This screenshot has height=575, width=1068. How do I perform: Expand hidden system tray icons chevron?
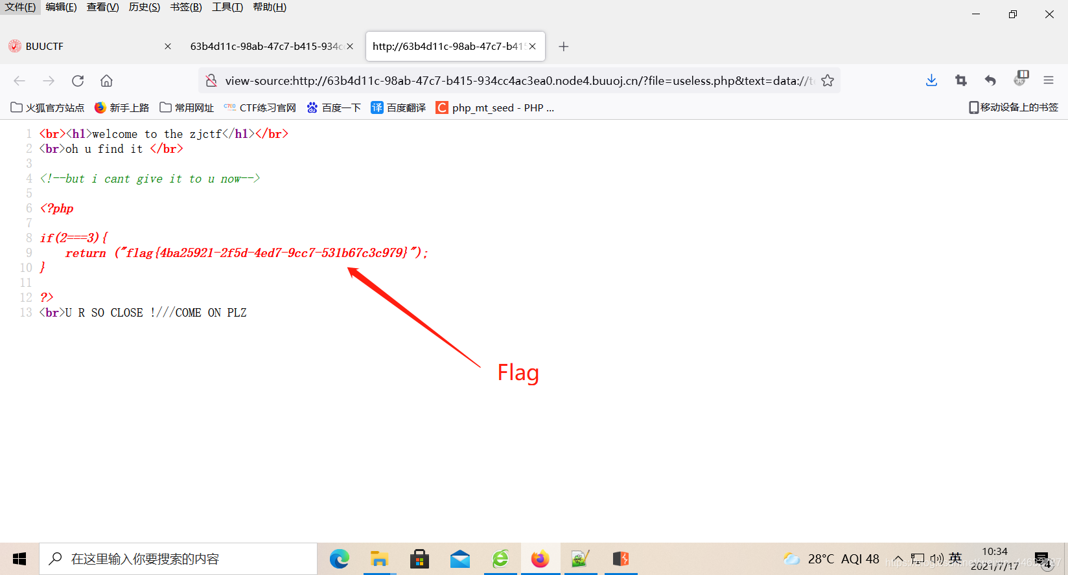coord(898,559)
